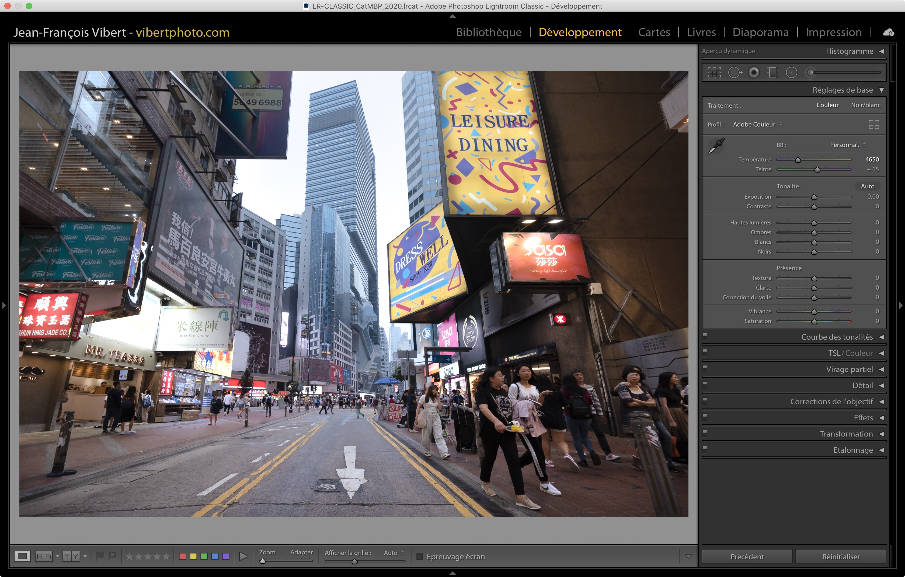Switch to the Bibliothèque module
905x577 pixels.
click(x=489, y=32)
